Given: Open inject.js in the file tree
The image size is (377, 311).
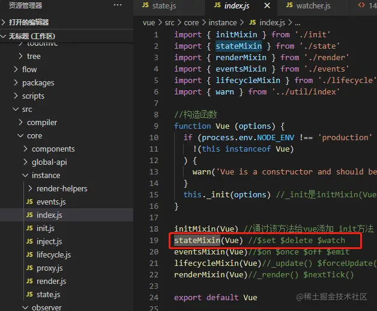Looking at the screenshot, I should 67,241.
